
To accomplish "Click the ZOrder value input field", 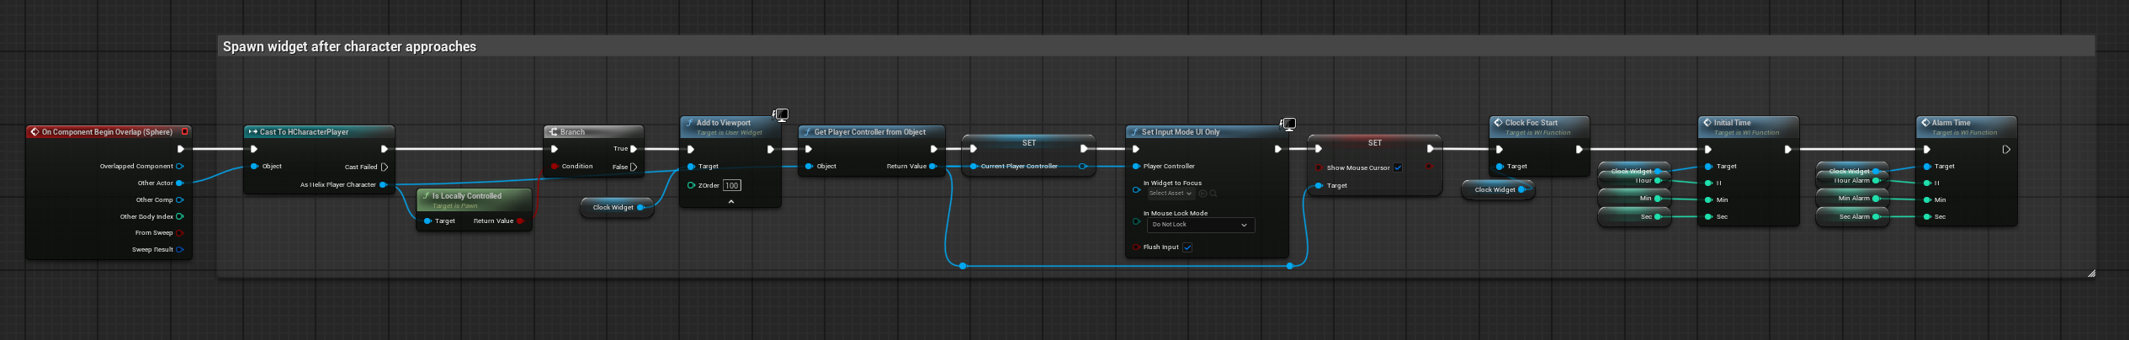I will 731,186.
